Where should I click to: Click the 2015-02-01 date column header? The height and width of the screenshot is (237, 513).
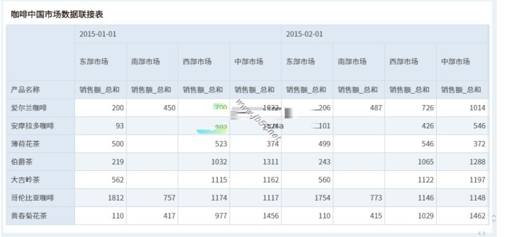304,34
